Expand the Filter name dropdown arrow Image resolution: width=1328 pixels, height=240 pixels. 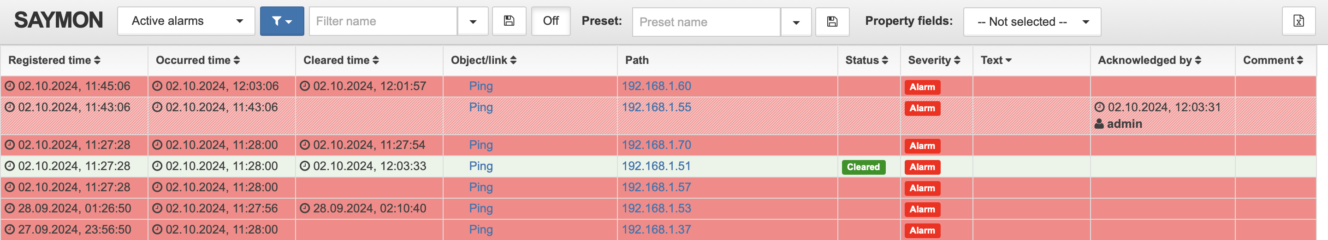pos(473,21)
